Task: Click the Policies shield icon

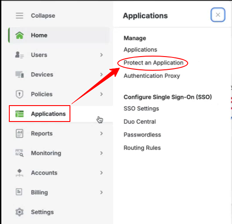Action: (x=19, y=94)
